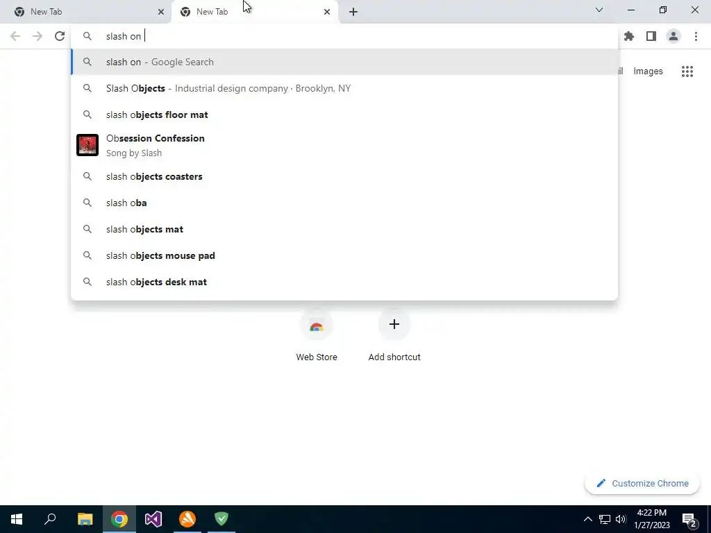Select the 'slash oba' suggestion
The width and height of the screenshot is (711, 533).
(x=344, y=203)
